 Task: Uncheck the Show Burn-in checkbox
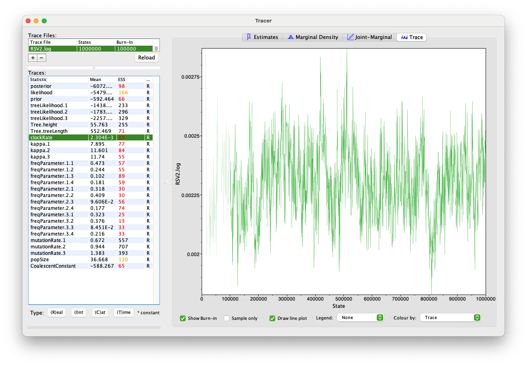pos(183,318)
